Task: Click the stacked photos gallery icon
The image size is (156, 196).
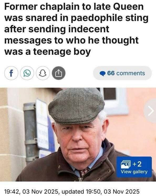Action: (126, 164)
